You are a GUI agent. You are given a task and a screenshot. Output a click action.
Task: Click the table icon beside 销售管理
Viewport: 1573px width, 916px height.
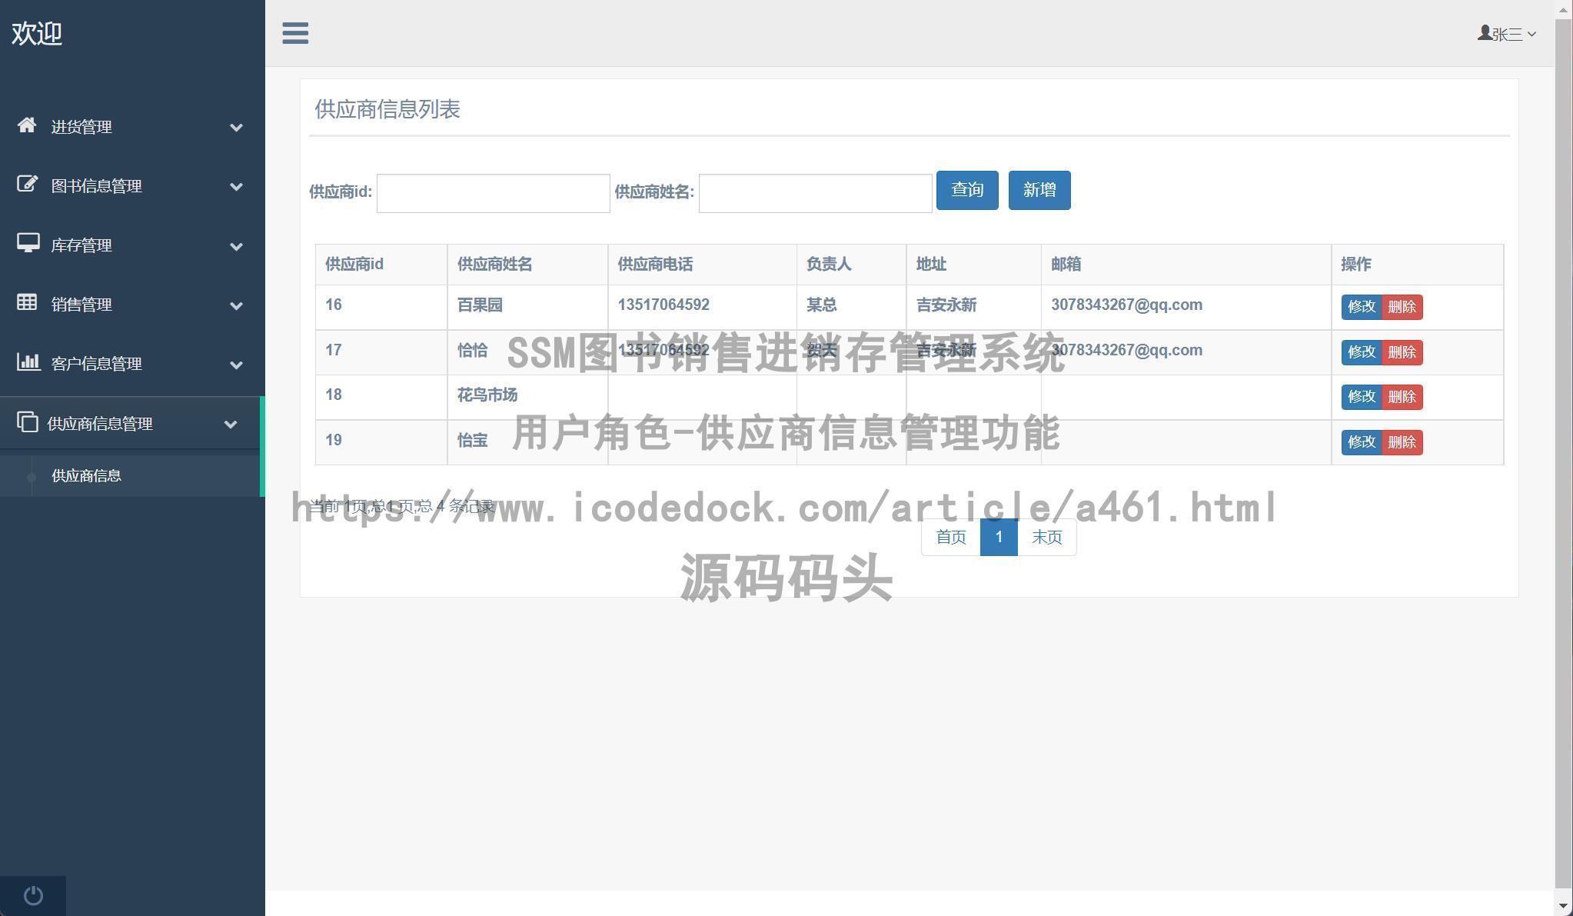(28, 304)
